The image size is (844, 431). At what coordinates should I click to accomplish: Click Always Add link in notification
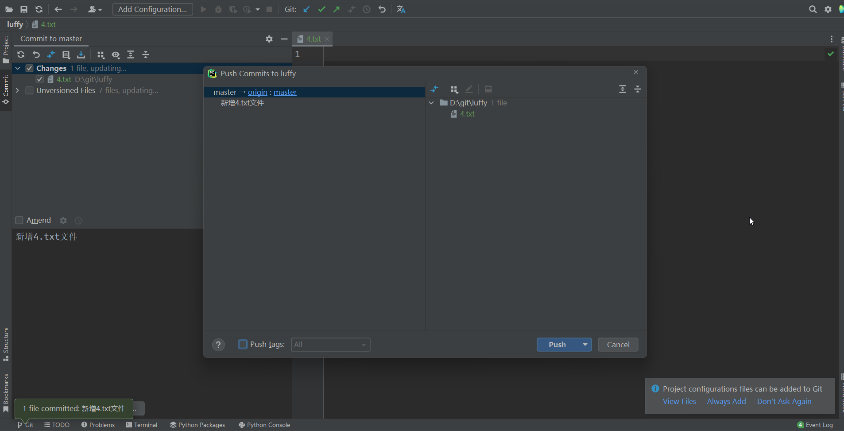point(726,401)
